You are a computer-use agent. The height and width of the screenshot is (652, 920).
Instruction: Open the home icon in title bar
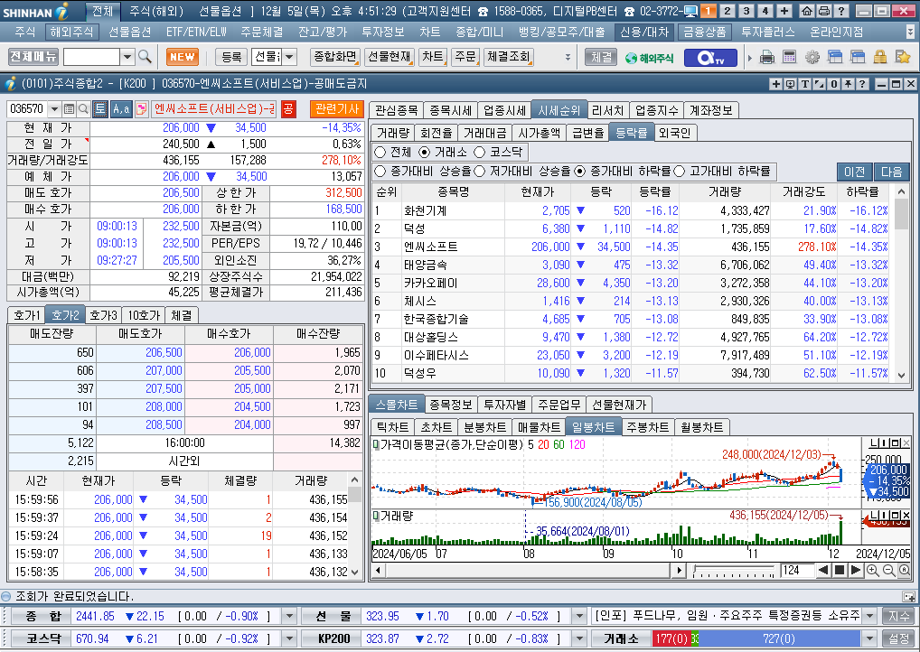pos(807,11)
